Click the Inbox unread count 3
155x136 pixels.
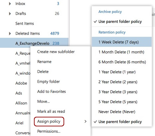pos(58,4)
